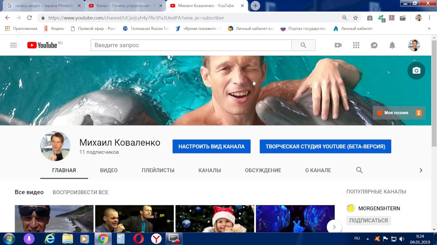Open new browser tab
Viewport: 437px width, 245px height.
click(255, 5)
